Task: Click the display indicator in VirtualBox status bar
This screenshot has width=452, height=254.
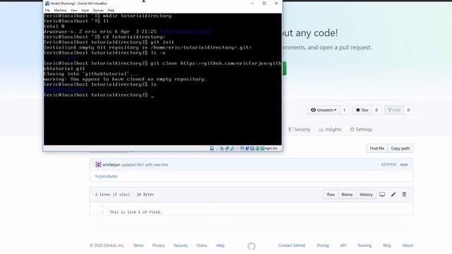Action: (242, 148)
